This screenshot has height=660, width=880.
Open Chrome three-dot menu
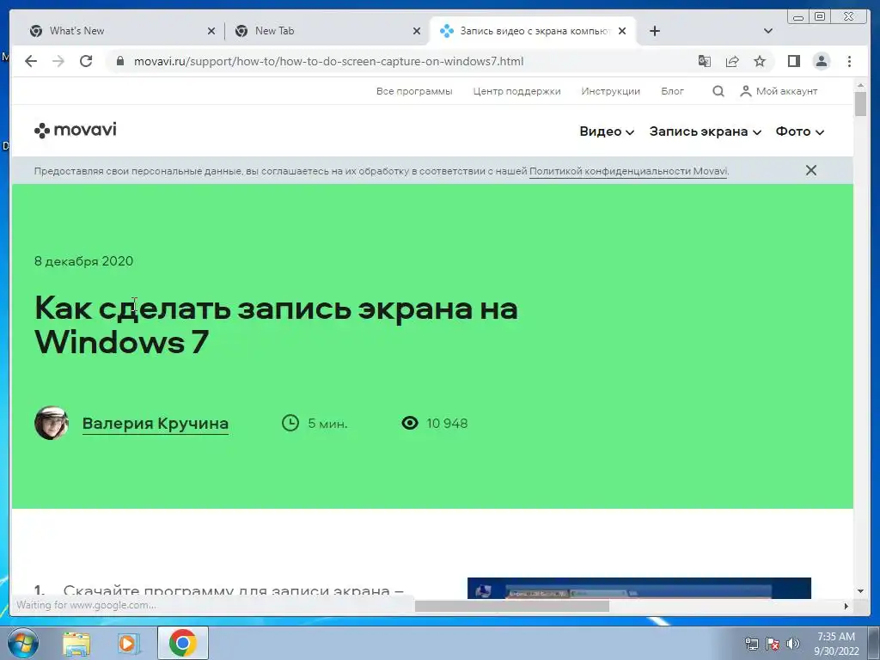click(x=849, y=61)
